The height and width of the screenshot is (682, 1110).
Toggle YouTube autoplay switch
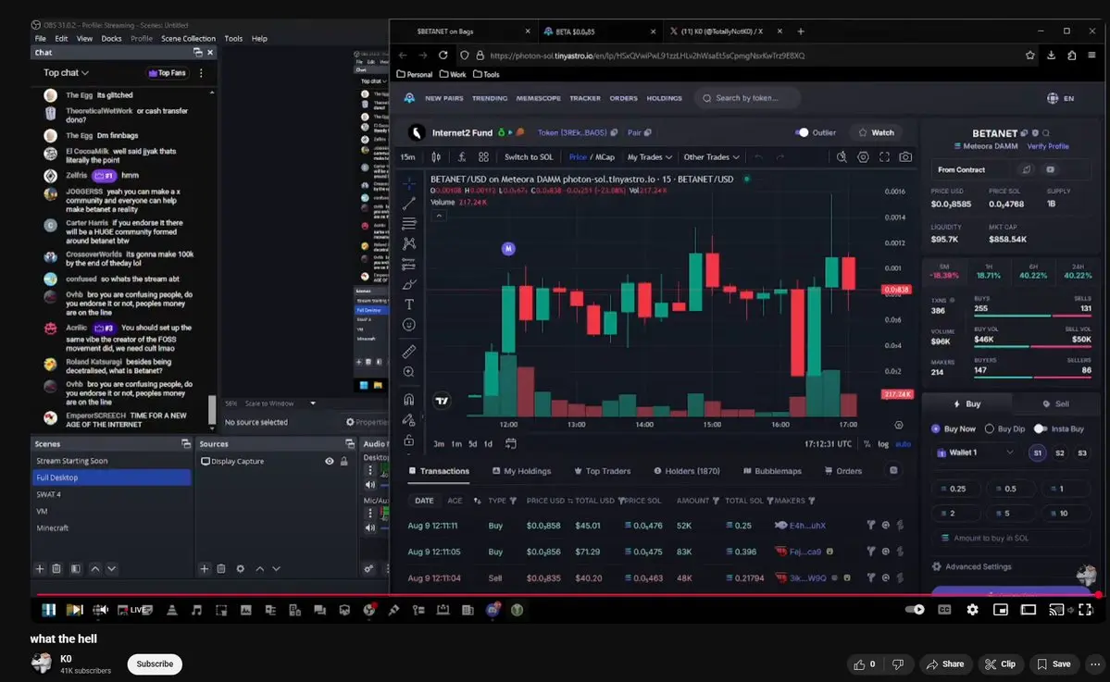pos(915,610)
